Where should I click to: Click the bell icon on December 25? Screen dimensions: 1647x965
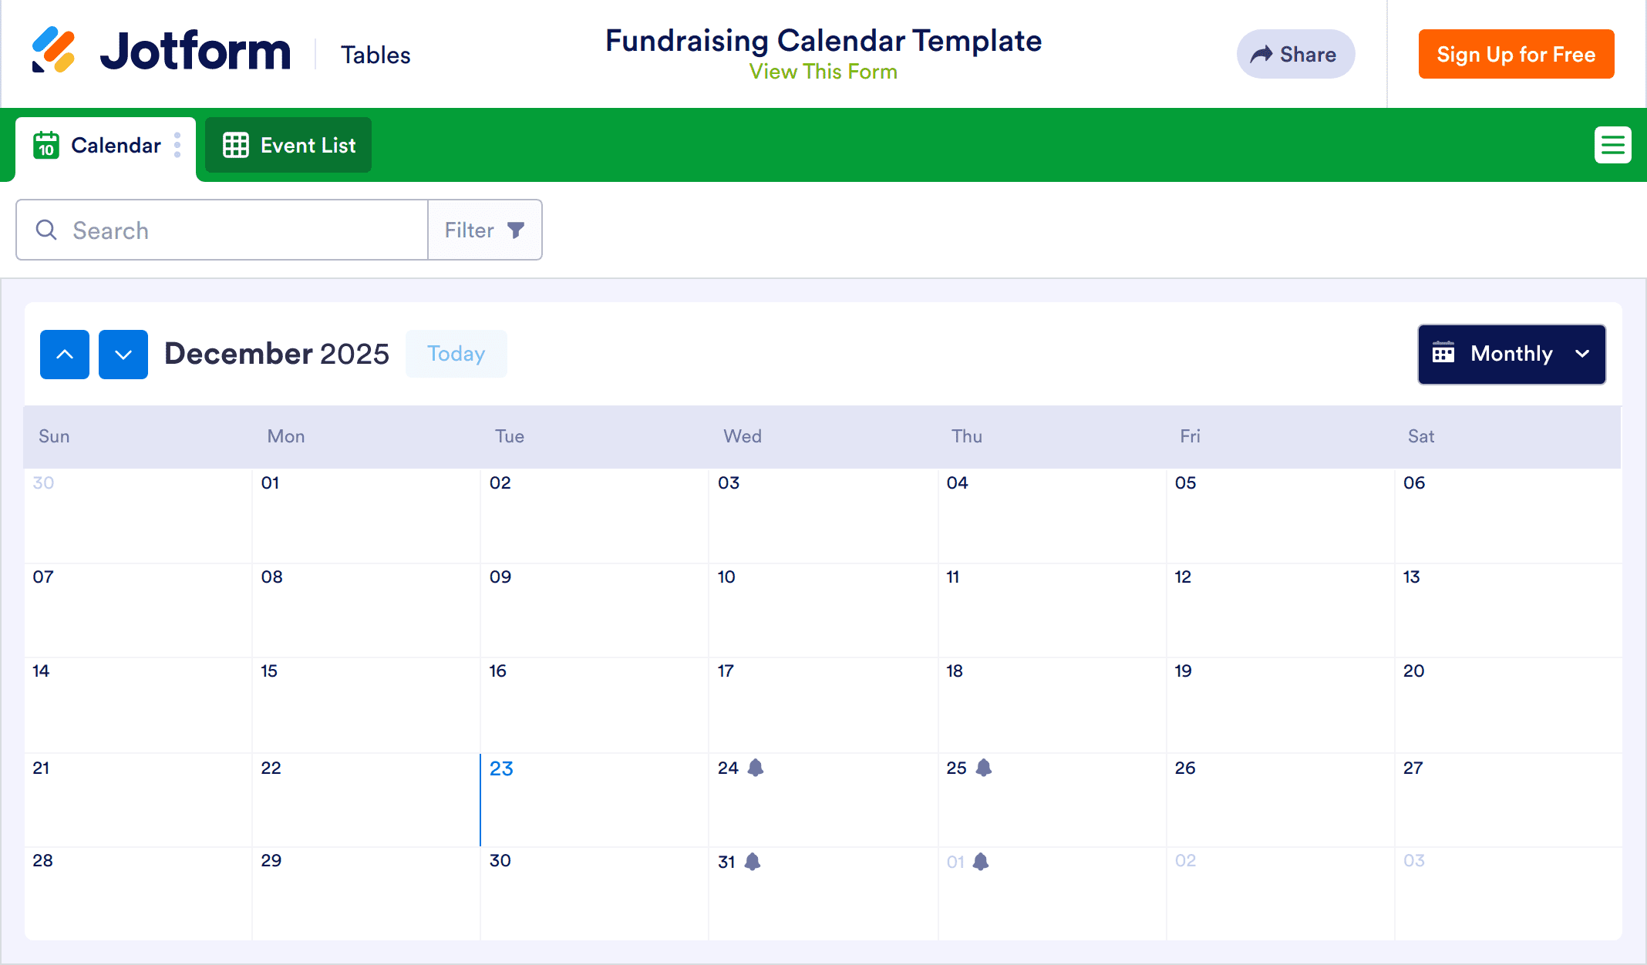tap(984, 768)
